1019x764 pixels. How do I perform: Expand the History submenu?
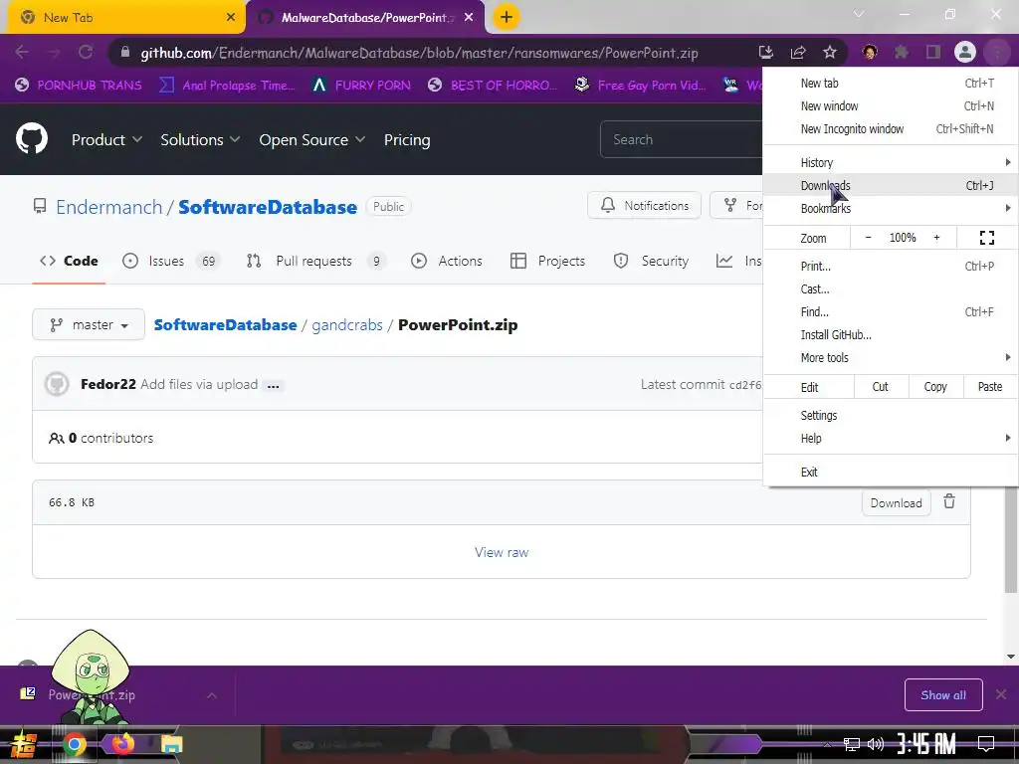(891, 162)
